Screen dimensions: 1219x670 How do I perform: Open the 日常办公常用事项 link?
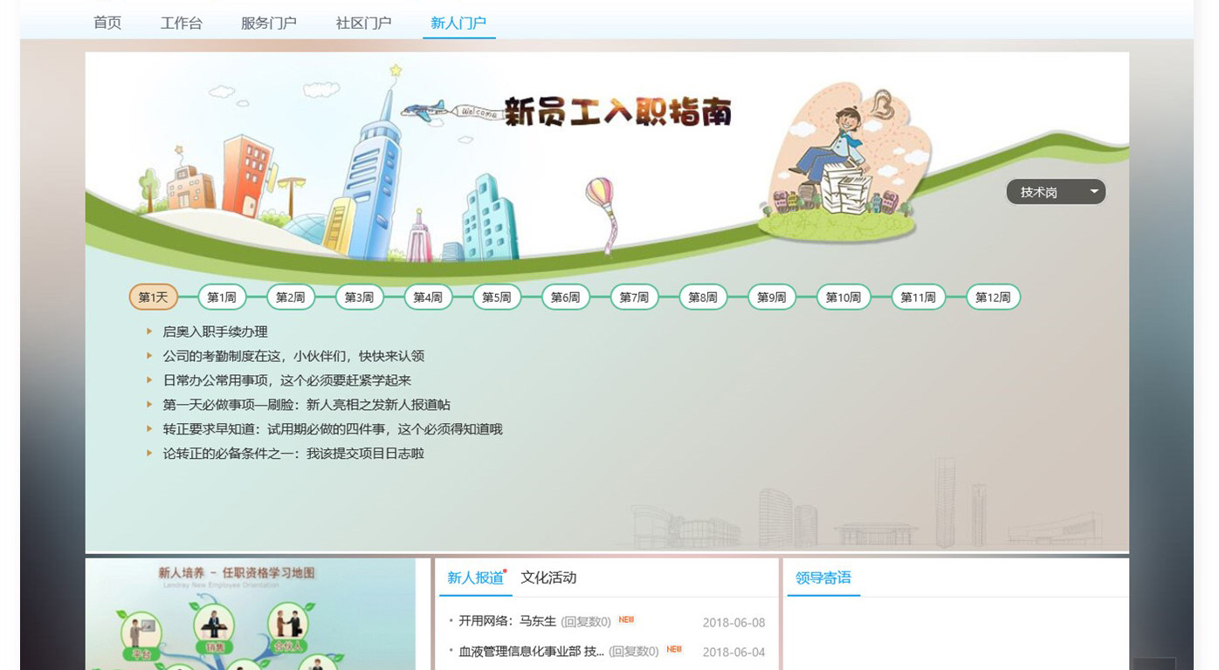tap(287, 380)
